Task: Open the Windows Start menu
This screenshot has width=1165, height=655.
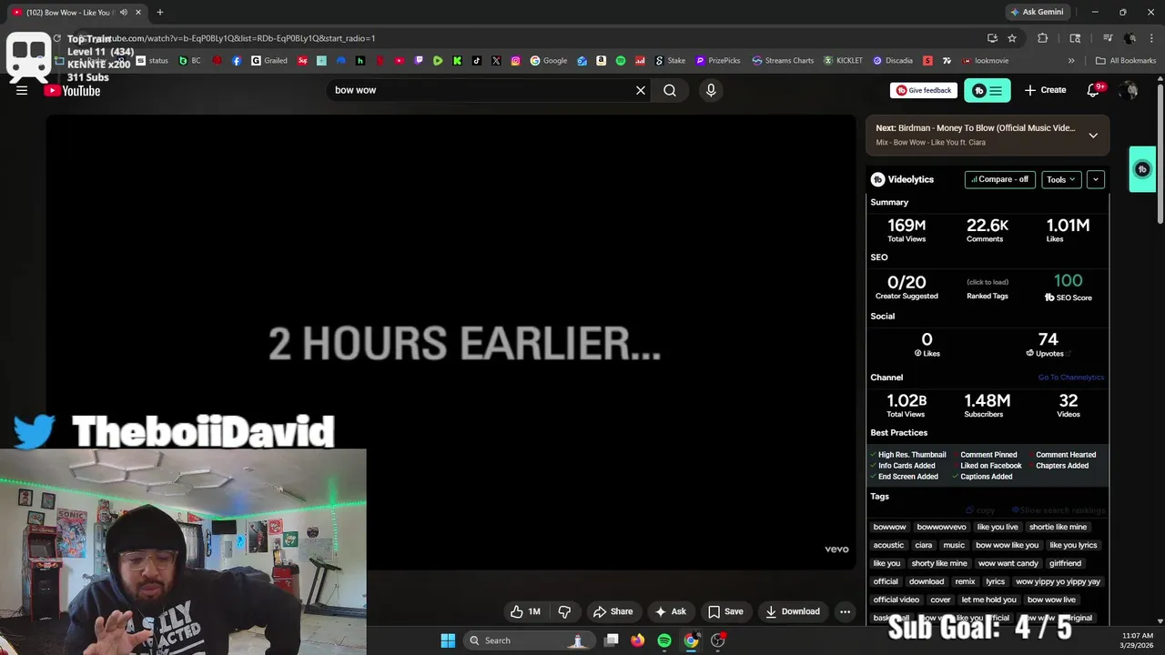Action: click(448, 640)
